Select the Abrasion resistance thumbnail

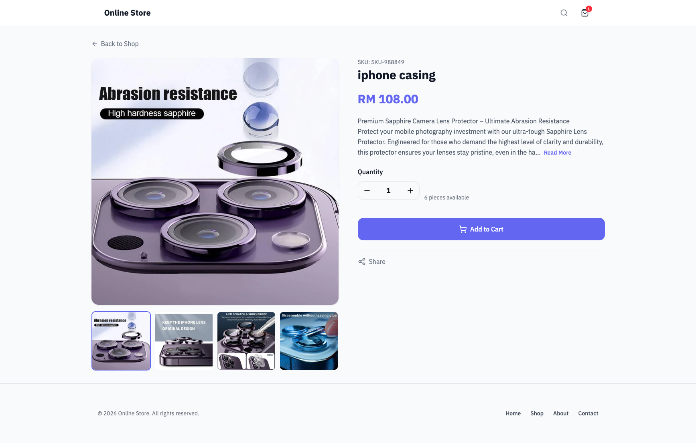point(121,341)
